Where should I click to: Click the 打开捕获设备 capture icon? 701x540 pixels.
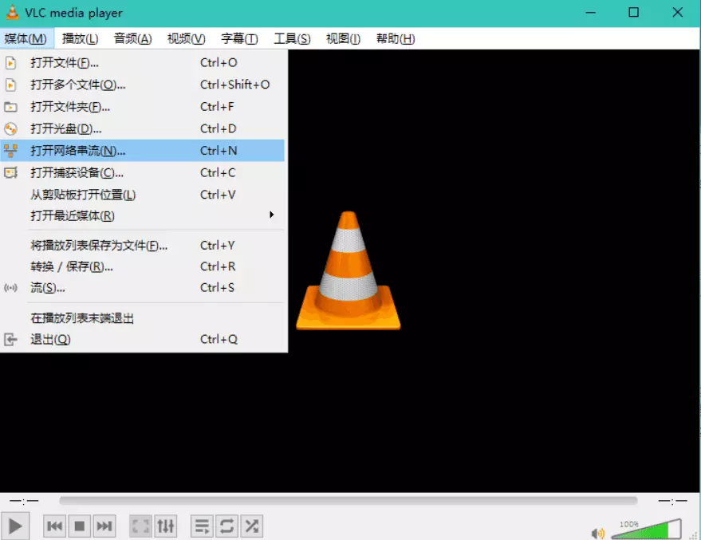11,172
